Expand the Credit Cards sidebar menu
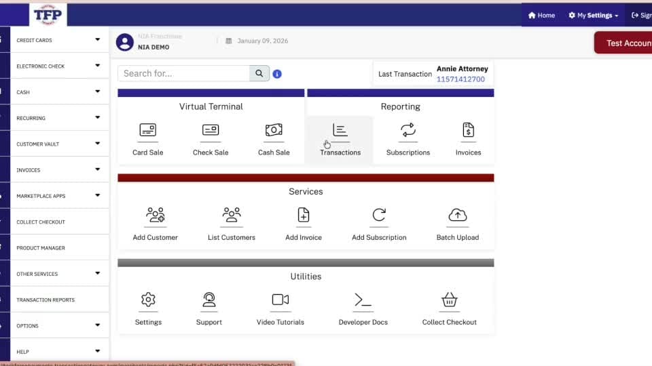 click(60, 40)
